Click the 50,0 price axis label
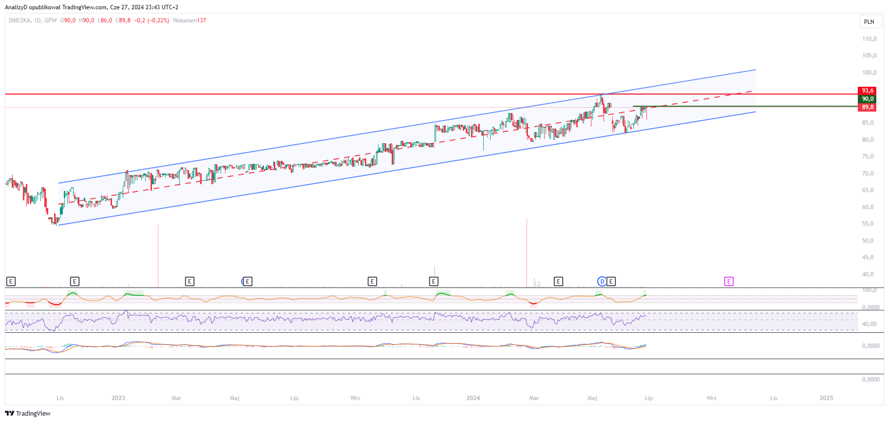This screenshot has width=889, height=422. [x=868, y=241]
